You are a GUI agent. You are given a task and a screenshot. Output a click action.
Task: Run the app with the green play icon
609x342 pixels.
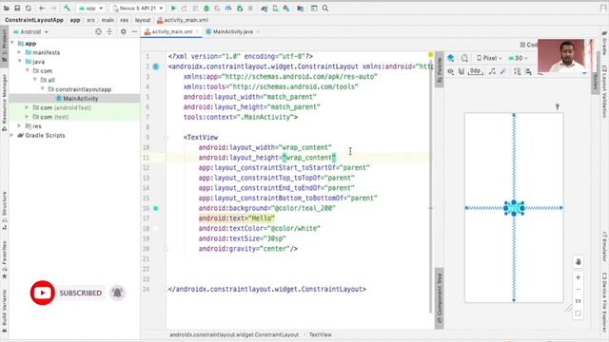(173, 9)
